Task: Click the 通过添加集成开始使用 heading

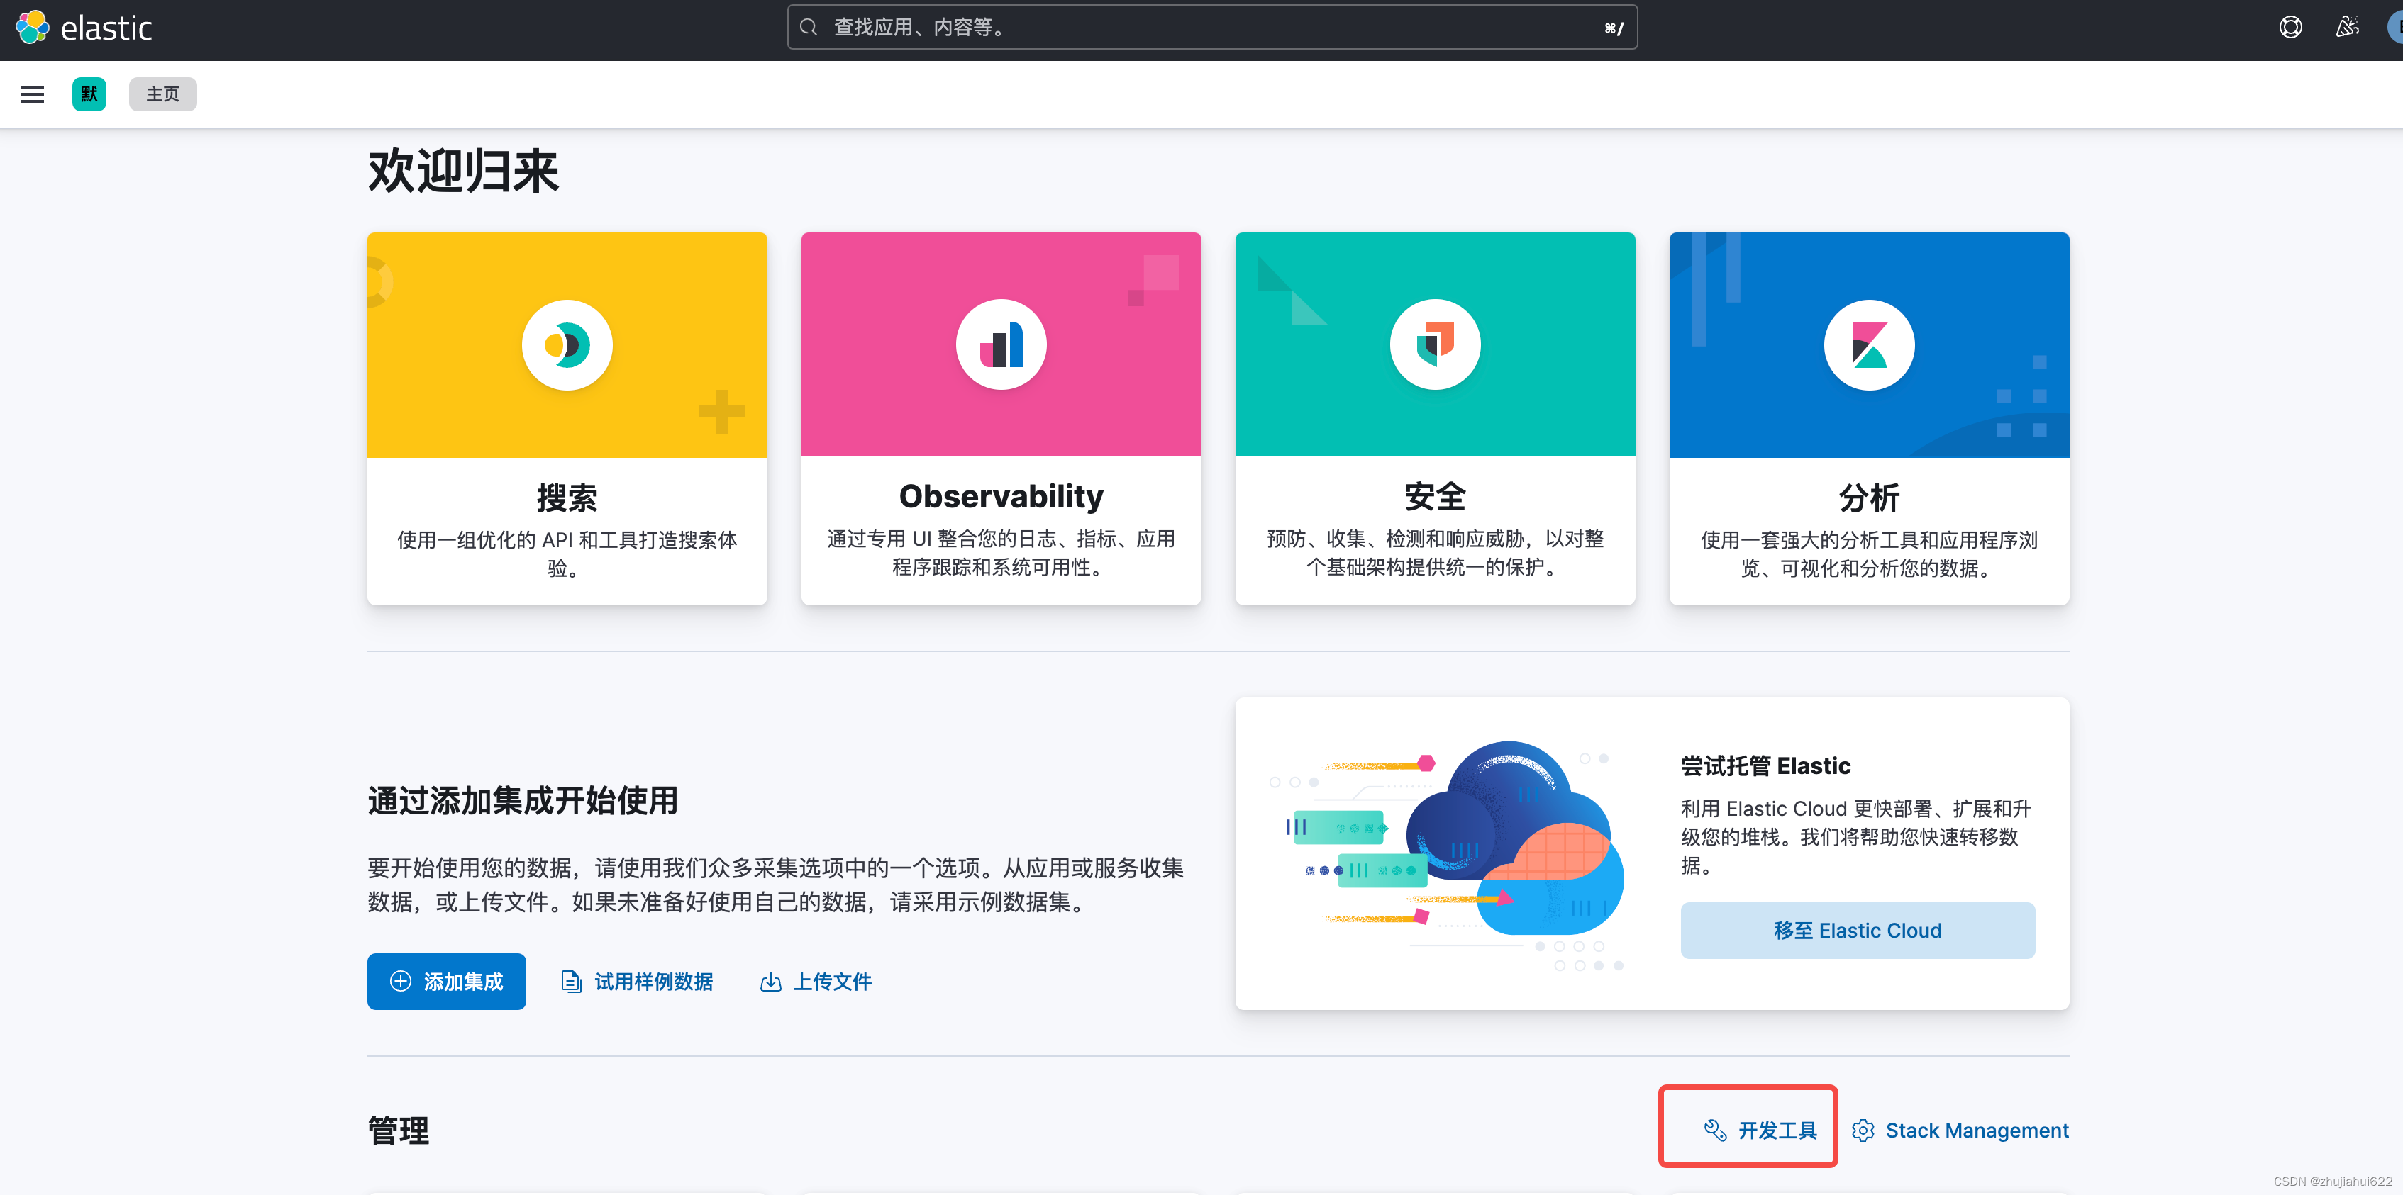Action: pyautogui.click(x=523, y=801)
